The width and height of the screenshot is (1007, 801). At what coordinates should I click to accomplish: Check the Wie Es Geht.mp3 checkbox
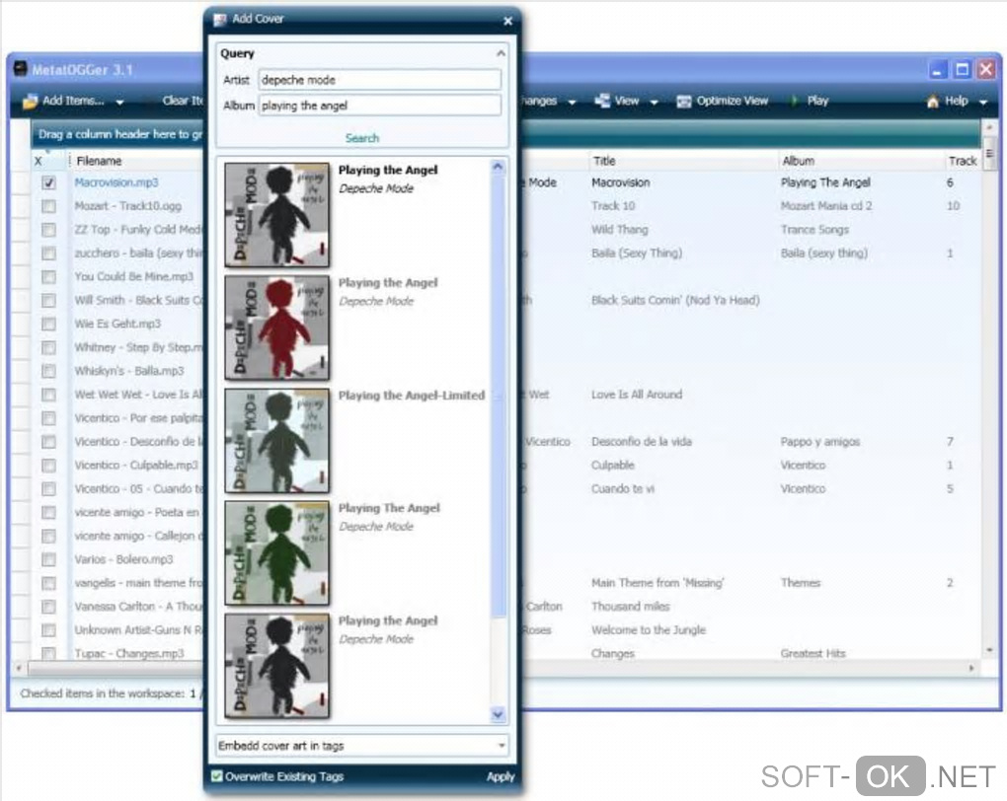pyautogui.click(x=48, y=325)
